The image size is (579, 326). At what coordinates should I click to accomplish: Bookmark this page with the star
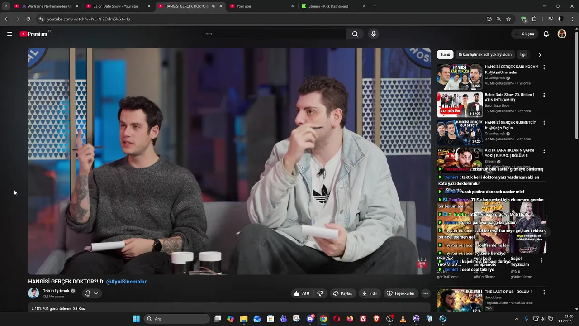point(508,19)
